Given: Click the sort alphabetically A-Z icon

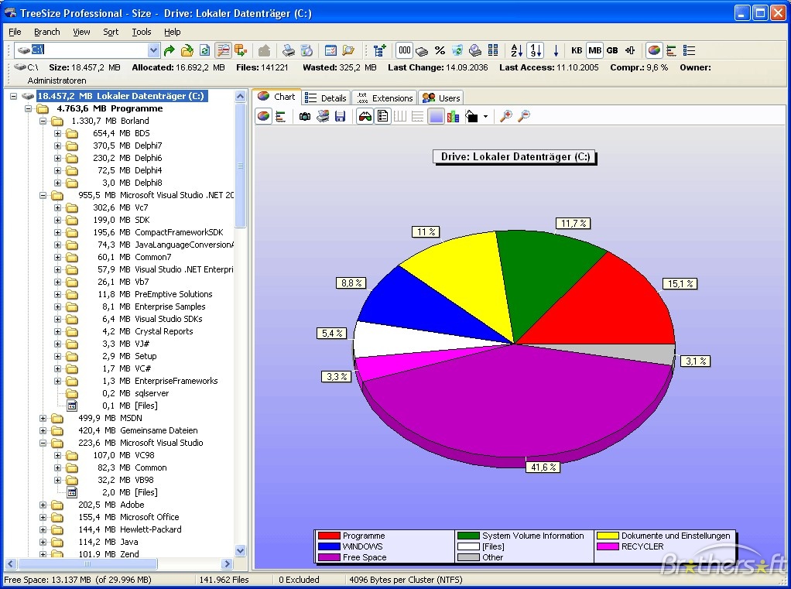Looking at the screenshot, I should pyautogui.click(x=516, y=50).
